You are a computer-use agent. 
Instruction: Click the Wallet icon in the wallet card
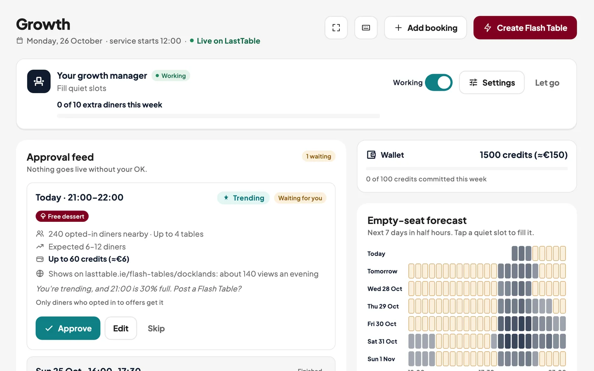(371, 155)
